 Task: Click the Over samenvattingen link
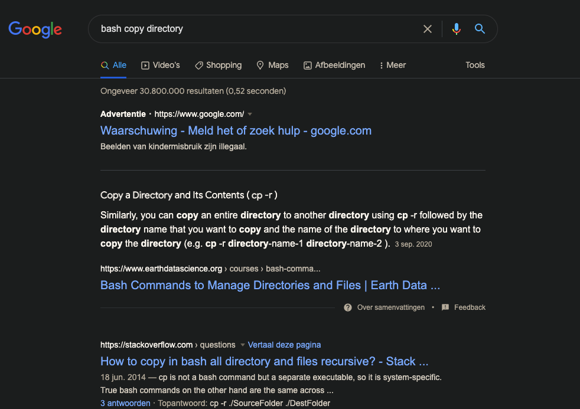(390, 307)
